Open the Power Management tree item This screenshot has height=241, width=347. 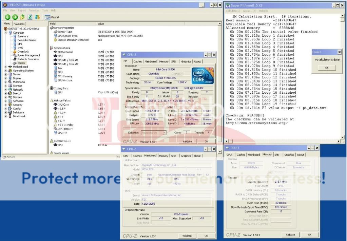28,55
